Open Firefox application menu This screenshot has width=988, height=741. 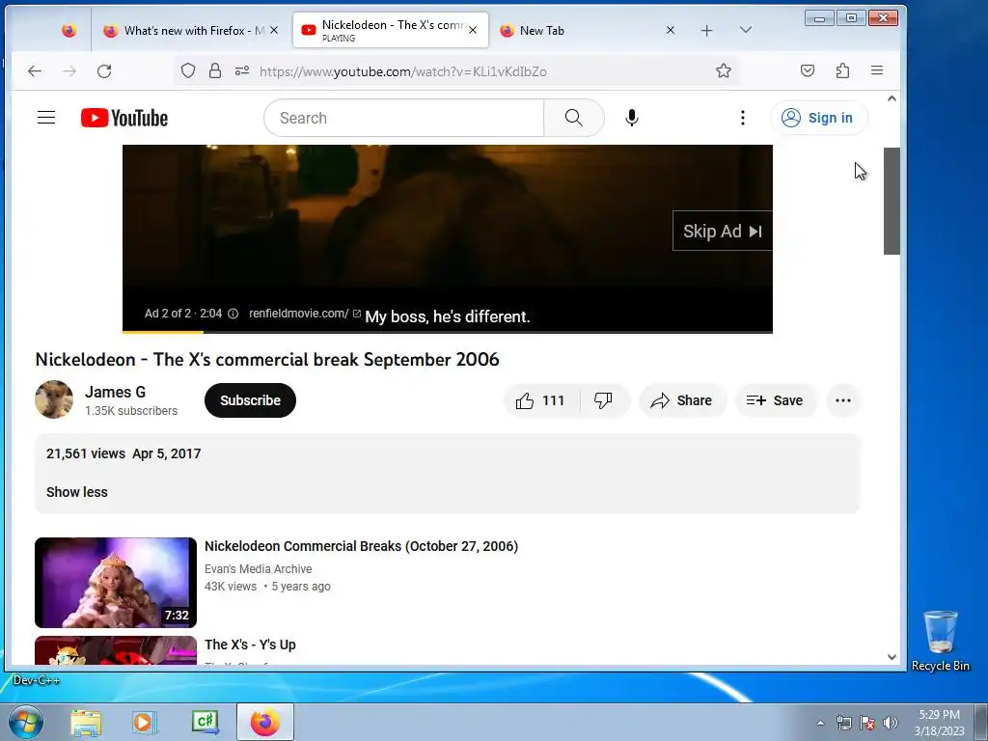coord(876,70)
